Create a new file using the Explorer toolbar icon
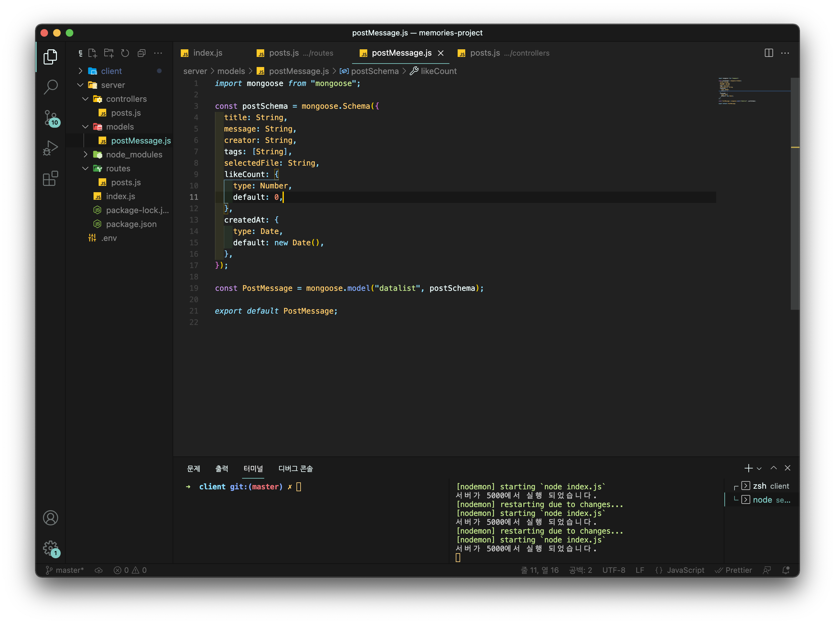Viewport: 835px width, 624px height. tap(93, 54)
